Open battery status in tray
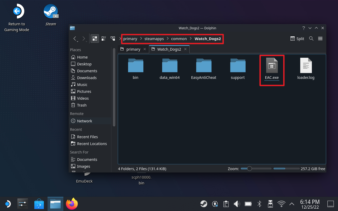338x211 pixels. (248, 204)
